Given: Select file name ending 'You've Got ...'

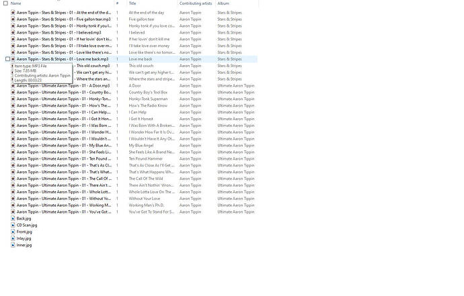Looking at the screenshot, I should [64, 212].
